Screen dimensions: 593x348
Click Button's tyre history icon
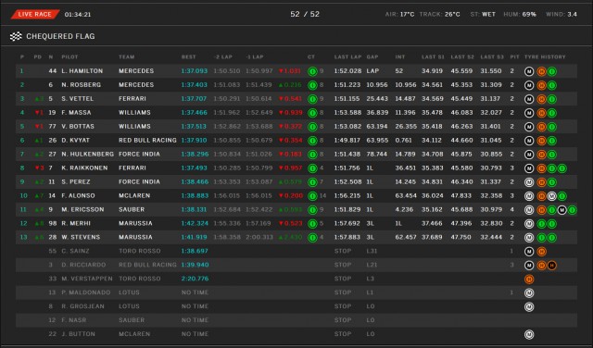(529, 334)
